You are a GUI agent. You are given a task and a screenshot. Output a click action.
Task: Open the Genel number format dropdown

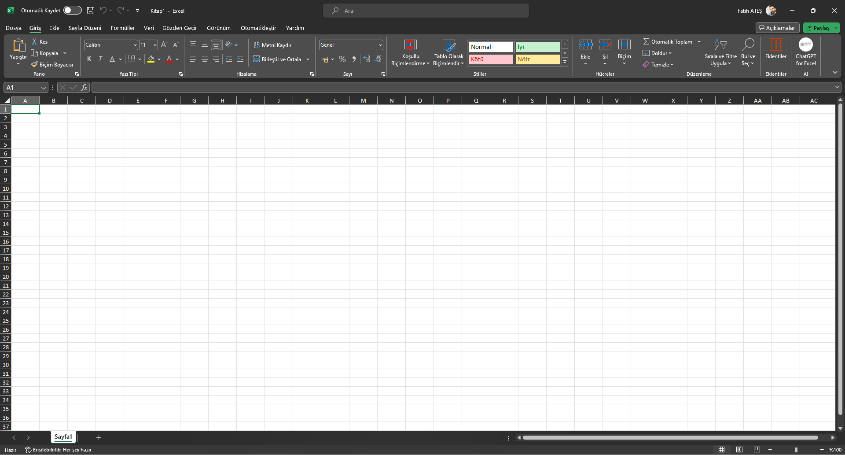click(x=379, y=44)
